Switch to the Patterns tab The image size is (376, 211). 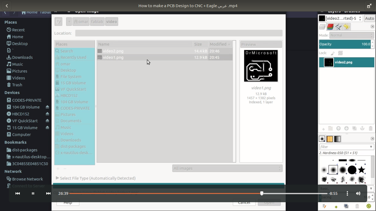(330, 139)
